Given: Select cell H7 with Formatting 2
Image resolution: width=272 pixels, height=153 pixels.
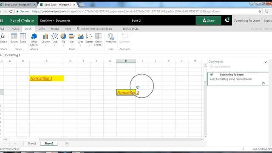Looking at the screenshot, I should pyautogui.click(x=126, y=92).
